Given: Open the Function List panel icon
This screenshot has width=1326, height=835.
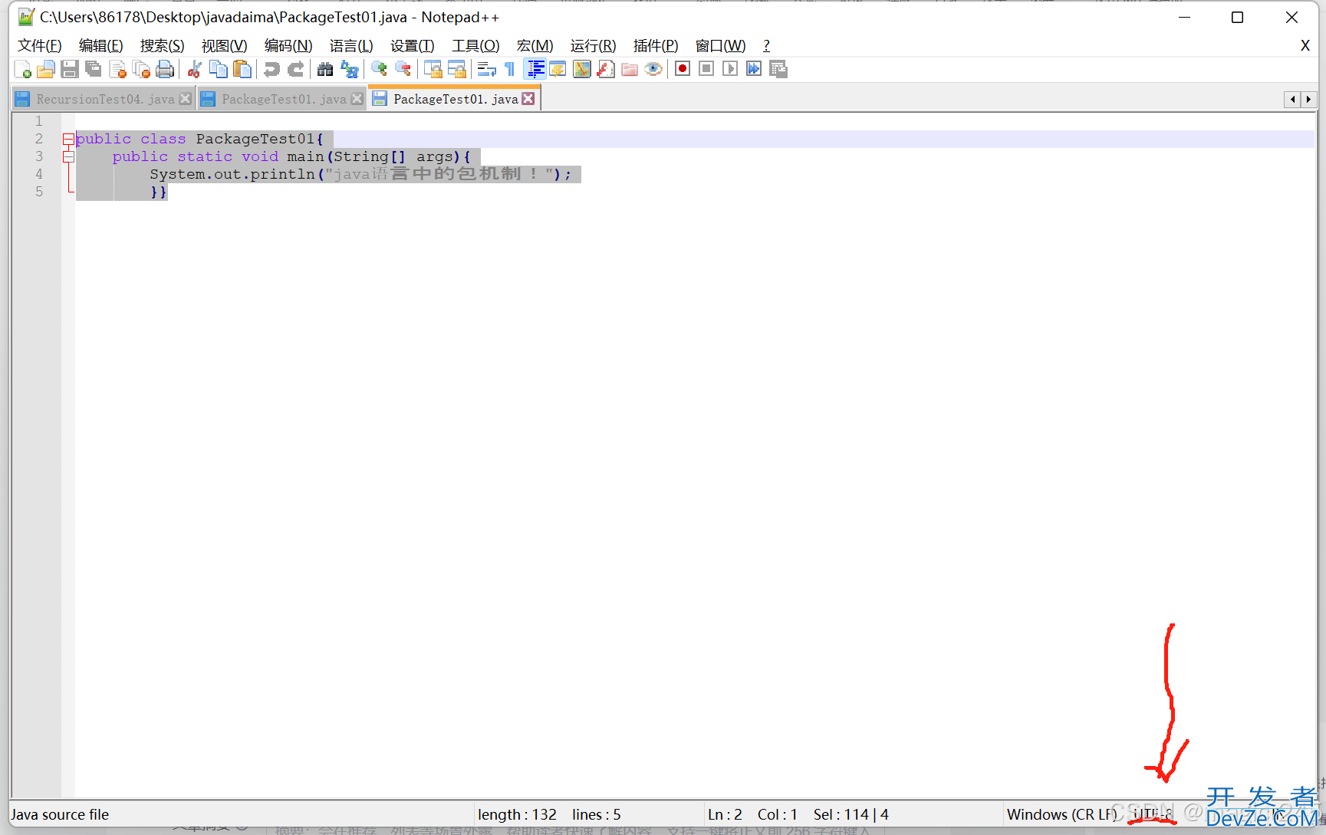Looking at the screenshot, I should tap(606, 70).
